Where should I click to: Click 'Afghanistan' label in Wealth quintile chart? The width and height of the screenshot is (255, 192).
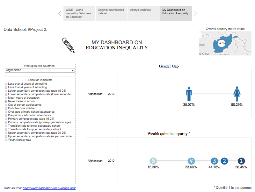(95, 161)
